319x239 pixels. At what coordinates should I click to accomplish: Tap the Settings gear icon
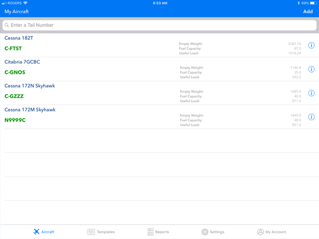pos(205,231)
